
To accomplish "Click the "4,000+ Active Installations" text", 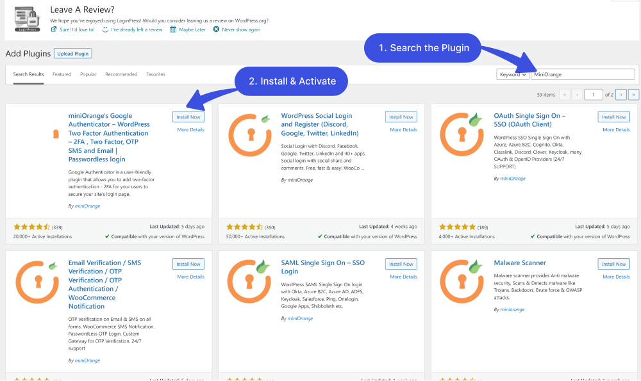I will pyautogui.click(x=467, y=236).
